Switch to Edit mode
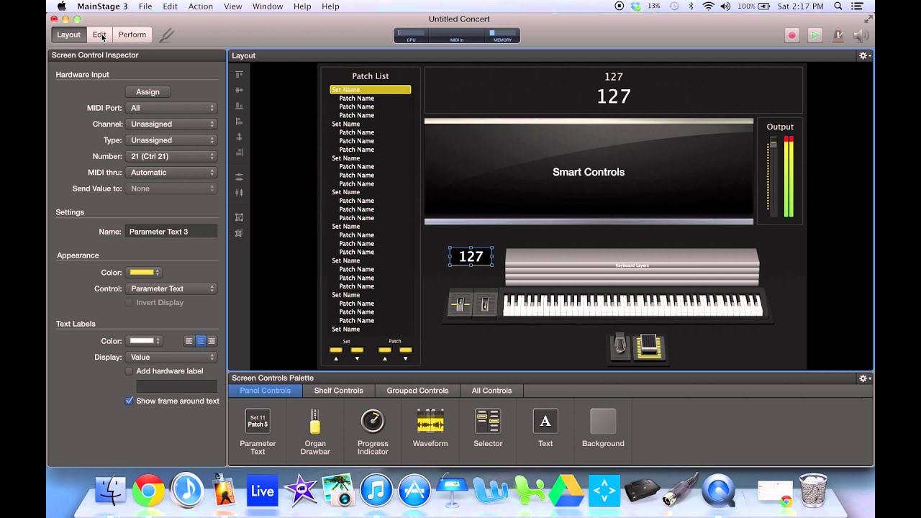 click(99, 35)
